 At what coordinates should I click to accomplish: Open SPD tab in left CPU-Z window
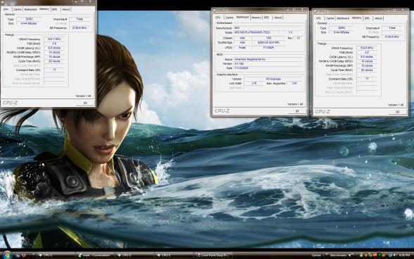pos(55,9)
